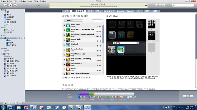Click the Previous track button
Screen dimensions: 197x110
[6, 5]
